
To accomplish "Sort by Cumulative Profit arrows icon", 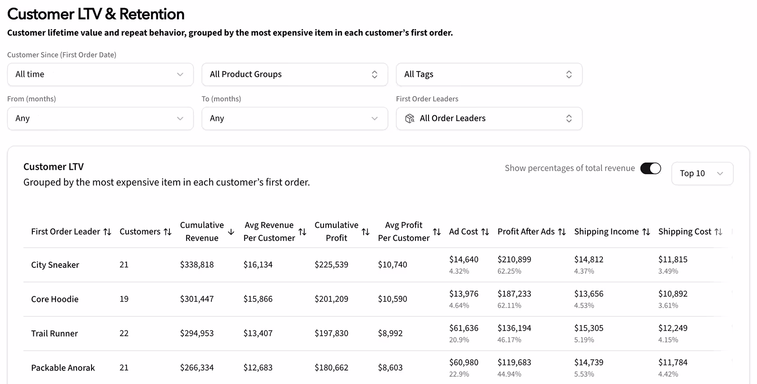I will pyautogui.click(x=365, y=232).
